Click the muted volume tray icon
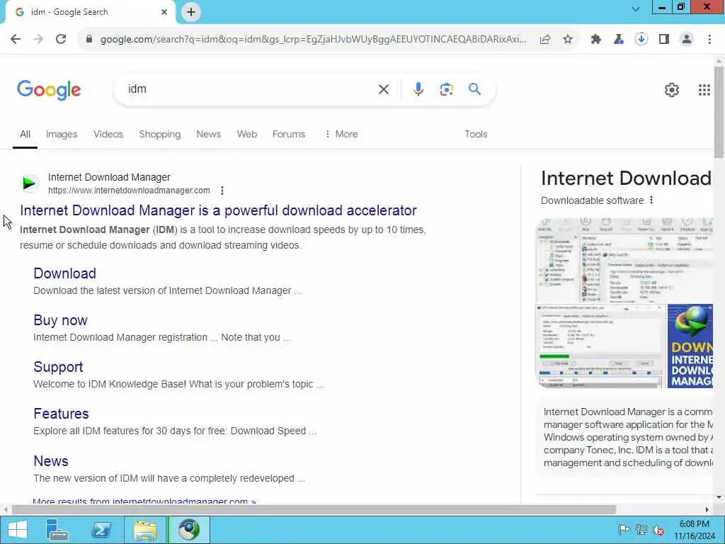Viewport: 725px width, 544px height. pos(658,530)
